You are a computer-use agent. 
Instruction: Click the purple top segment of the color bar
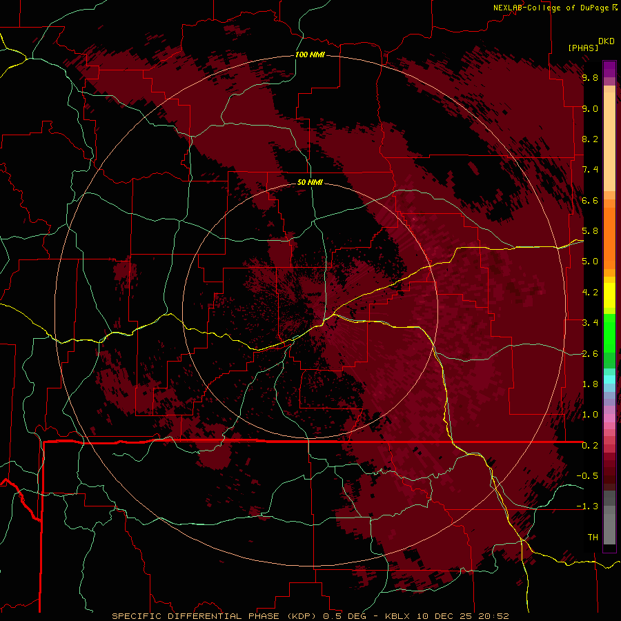pyautogui.click(x=609, y=69)
